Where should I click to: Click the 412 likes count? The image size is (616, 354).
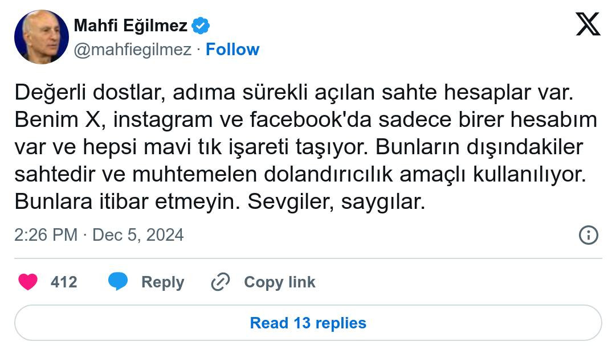[64, 282]
